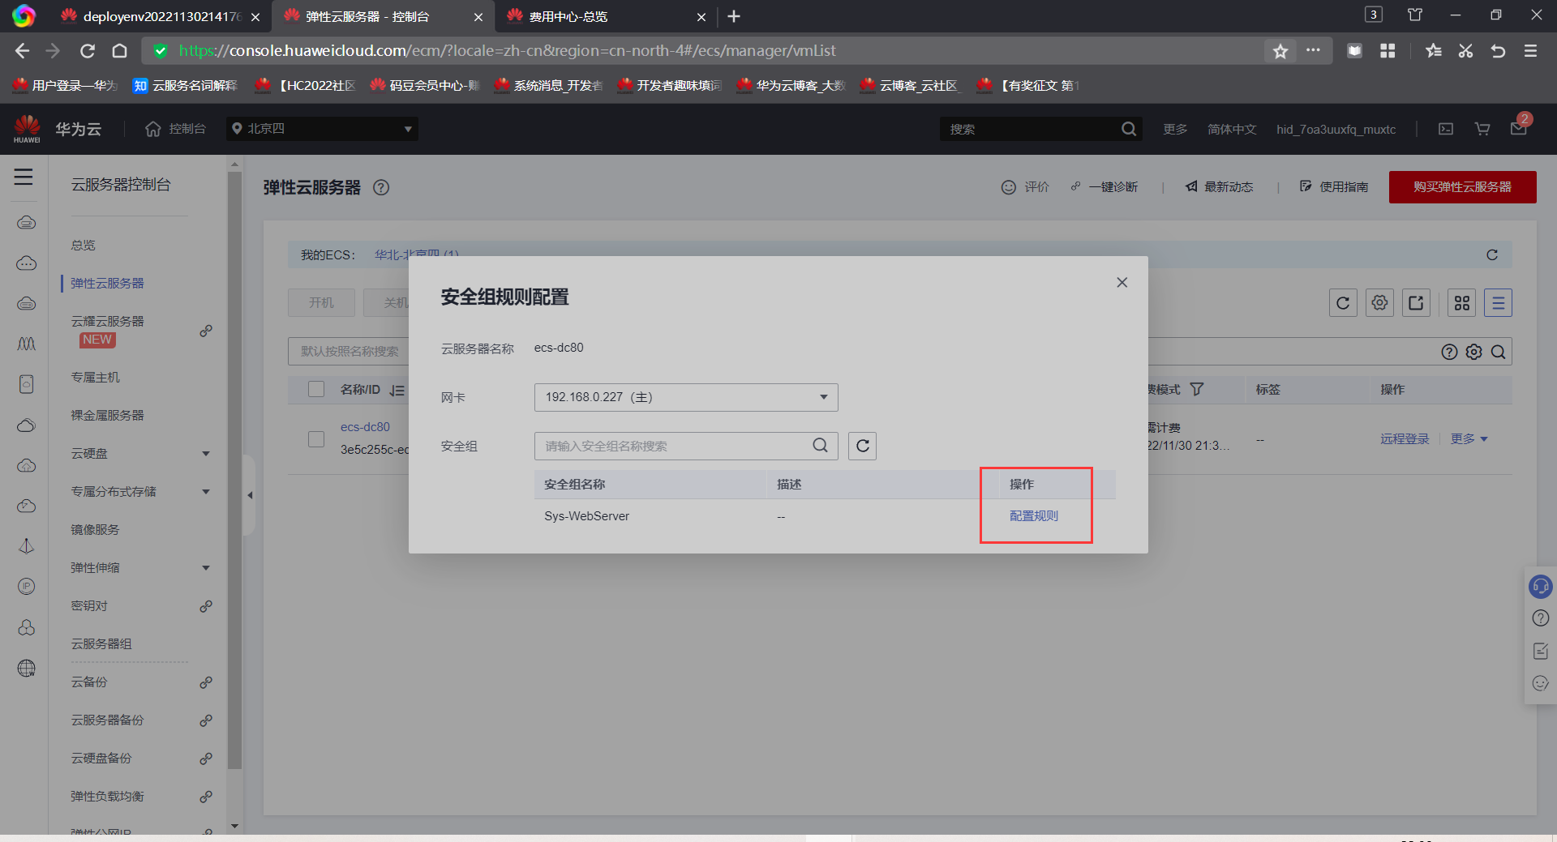This screenshot has height=842, width=1557.
Task: Click the floating feedback edit icon
Action: 1540,651
